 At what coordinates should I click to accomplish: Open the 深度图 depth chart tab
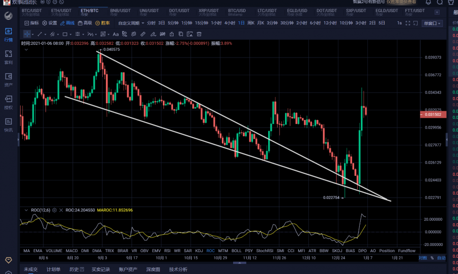tap(153, 269)
